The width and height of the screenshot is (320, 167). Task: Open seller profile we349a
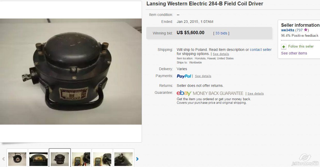(x=288, y=30)
